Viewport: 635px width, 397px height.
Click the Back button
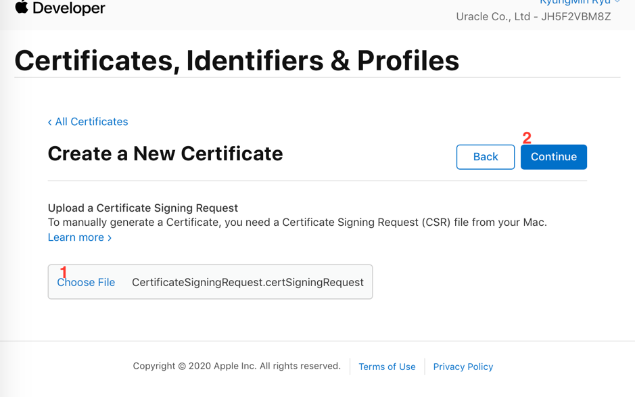tap(485, 157)
